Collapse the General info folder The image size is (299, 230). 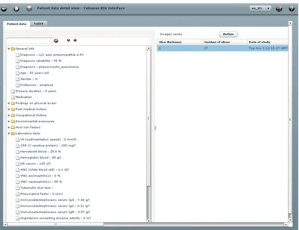9,49
